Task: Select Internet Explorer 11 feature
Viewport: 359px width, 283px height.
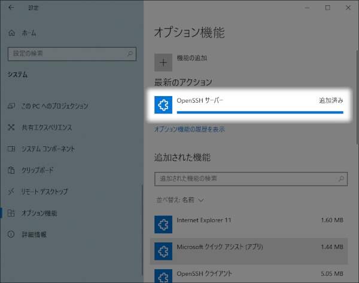Action: tap(249, 224)
